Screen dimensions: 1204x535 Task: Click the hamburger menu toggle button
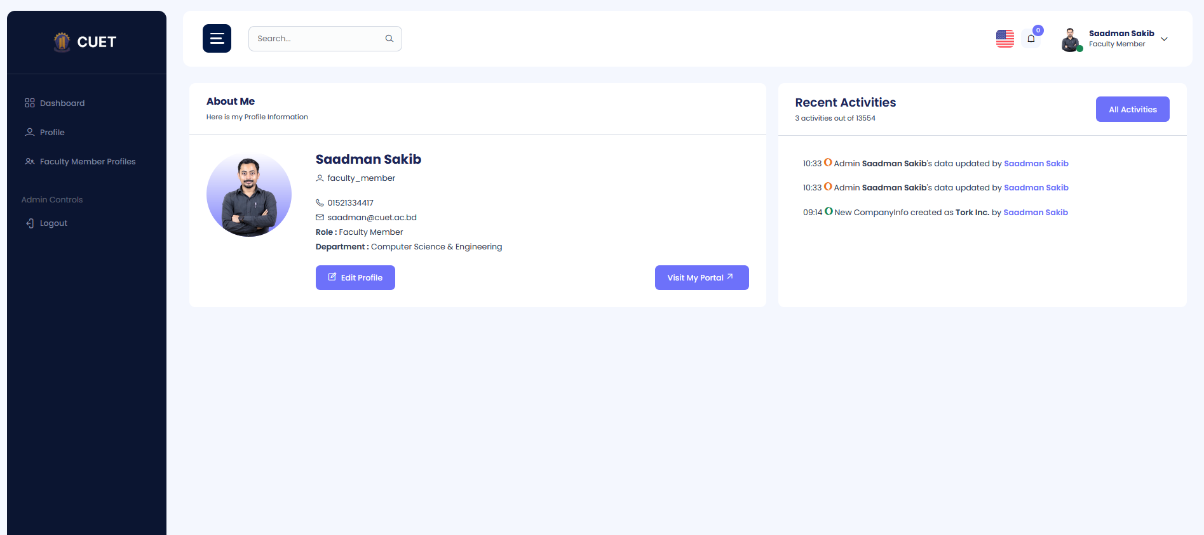point(217,39)
